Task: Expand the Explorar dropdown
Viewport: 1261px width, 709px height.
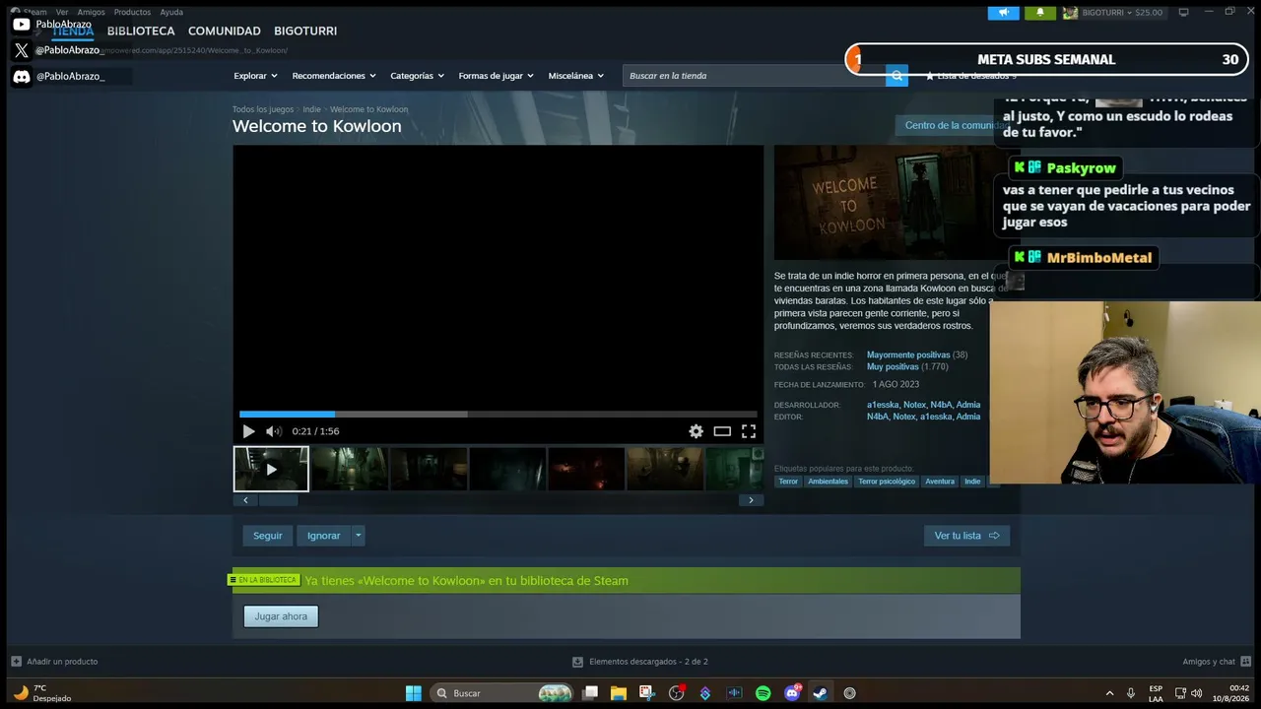Action: [x=255, y=76]
